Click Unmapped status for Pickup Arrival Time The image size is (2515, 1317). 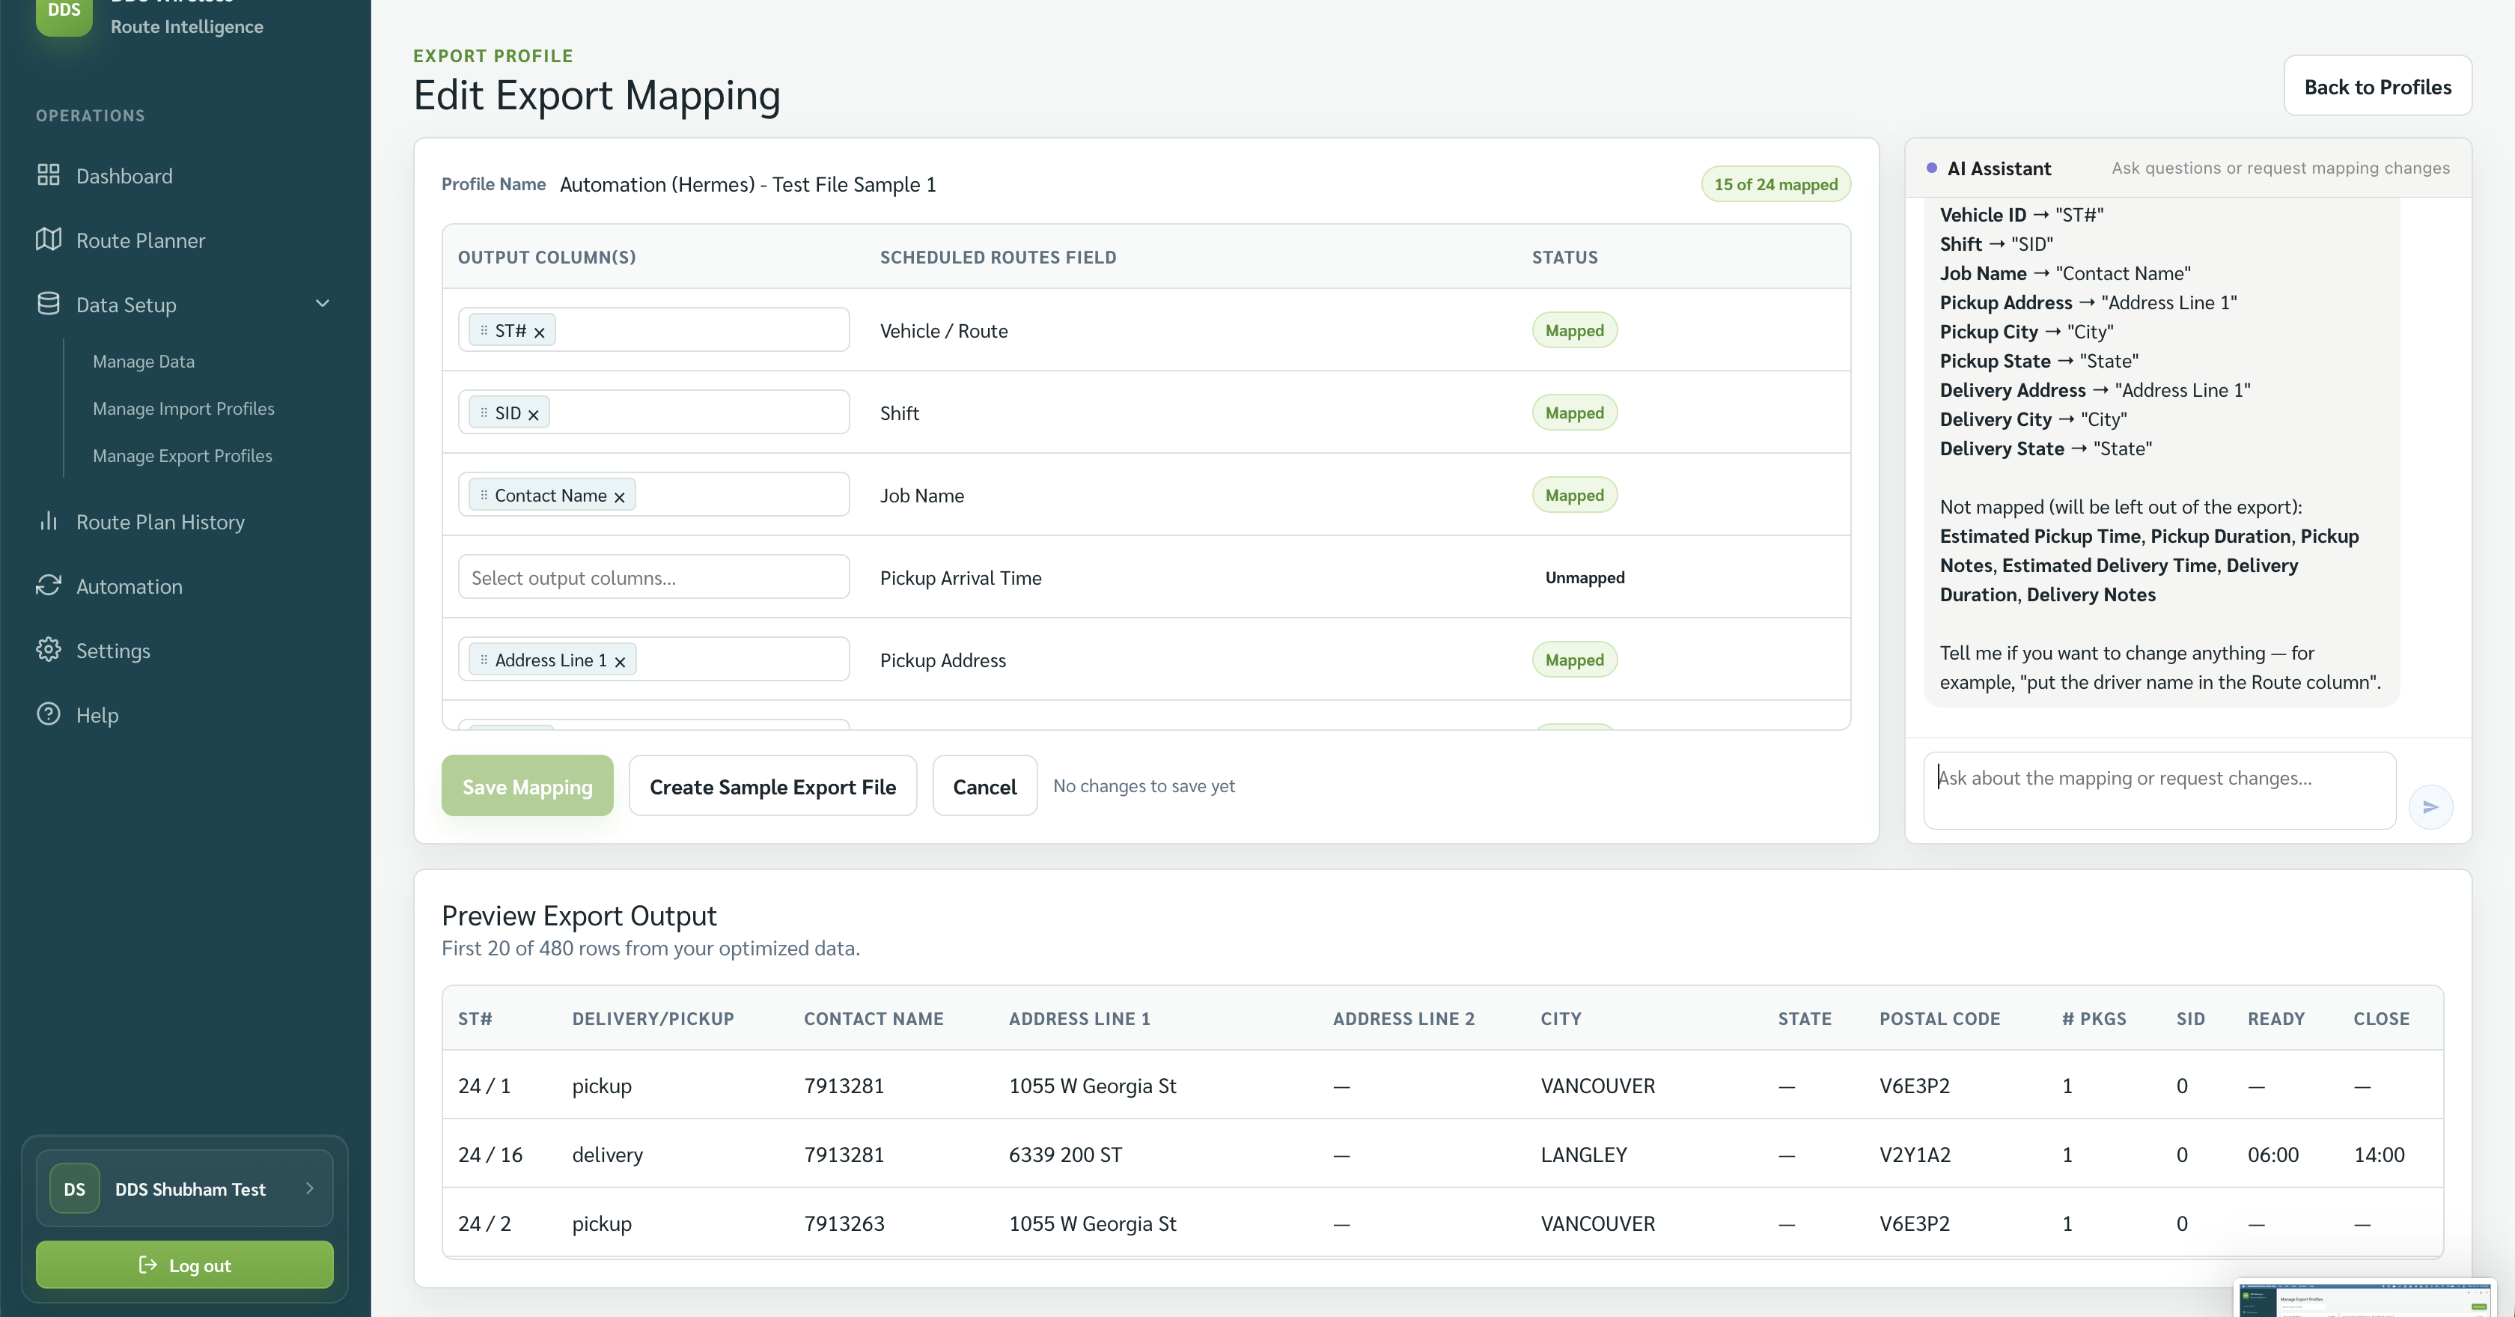coord(1585,577)
